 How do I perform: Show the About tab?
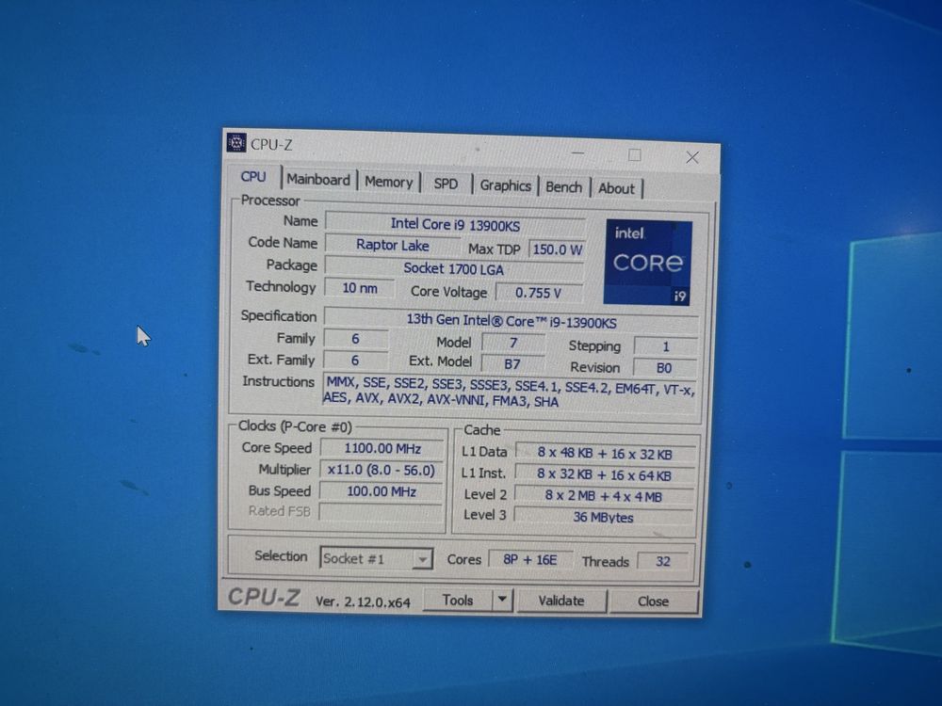(x=616, y=188)
